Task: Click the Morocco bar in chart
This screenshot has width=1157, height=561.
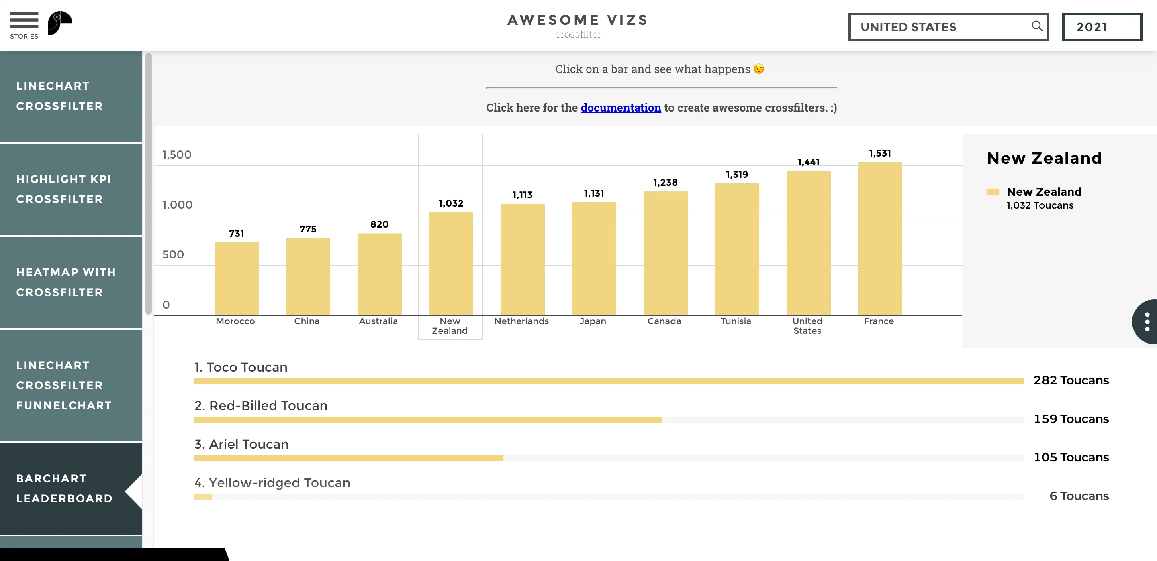Action: (236, 278)
